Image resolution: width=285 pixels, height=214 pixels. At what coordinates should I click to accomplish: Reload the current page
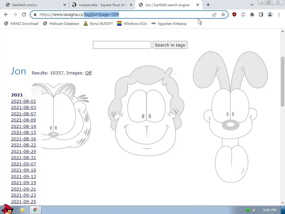(24, 14)
